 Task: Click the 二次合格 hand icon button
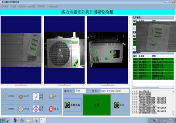click(x=39, y=96)
